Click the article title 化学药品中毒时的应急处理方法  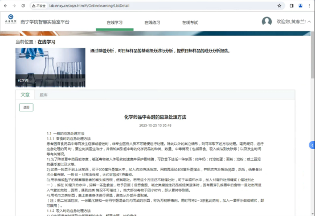click(155, 117)
